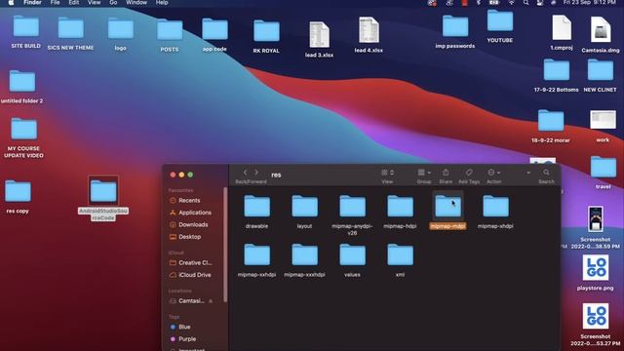
Task: Open the View menu in menu bar
Action: (x=94, y=2)
